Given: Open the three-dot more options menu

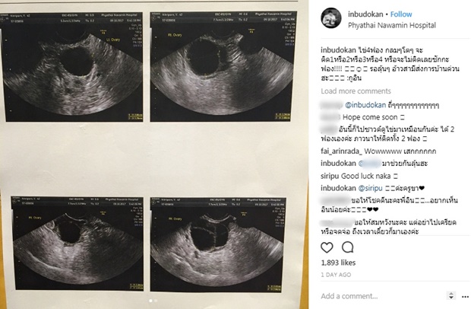Looking at the screenshot, I should click(465, 297).
